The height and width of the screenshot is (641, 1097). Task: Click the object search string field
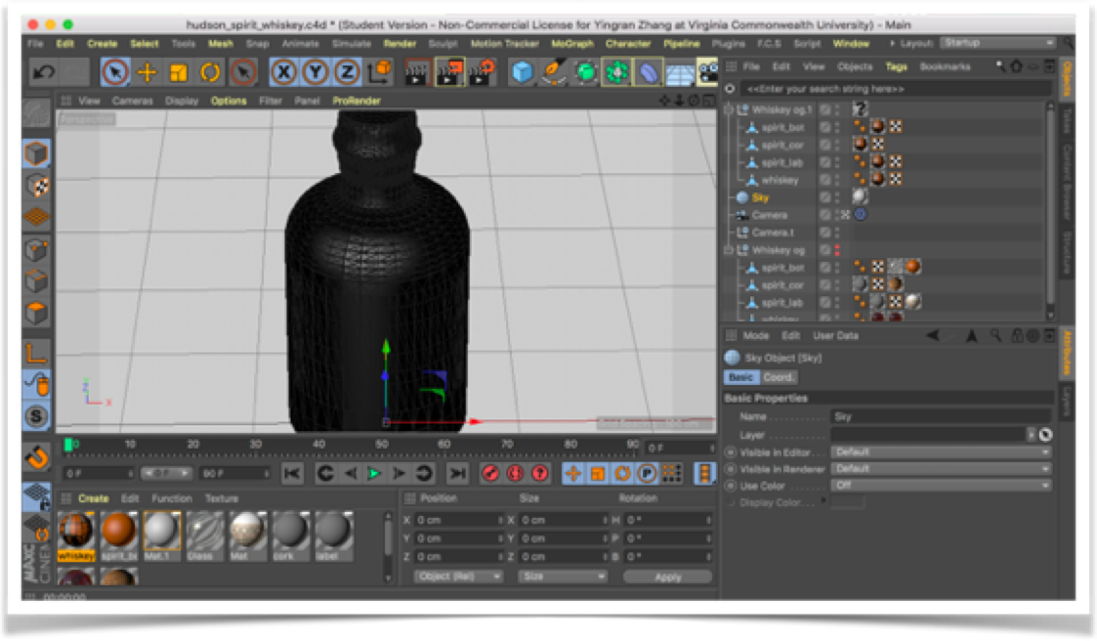click(x=898, y=89)
